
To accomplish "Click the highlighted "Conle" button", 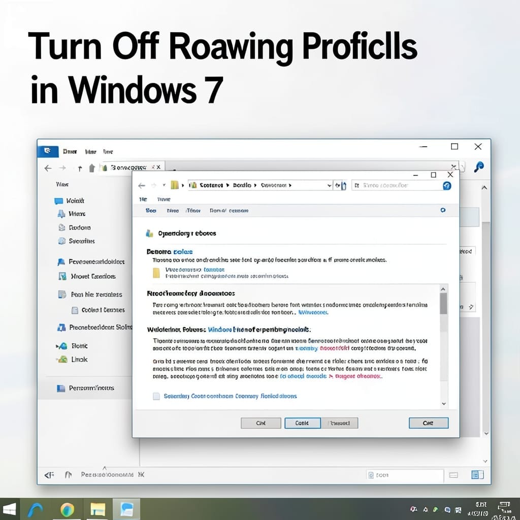I will click(x=303, y=423).
